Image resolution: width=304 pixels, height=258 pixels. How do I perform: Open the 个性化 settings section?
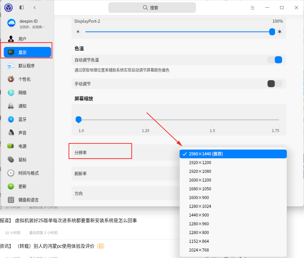27,79
